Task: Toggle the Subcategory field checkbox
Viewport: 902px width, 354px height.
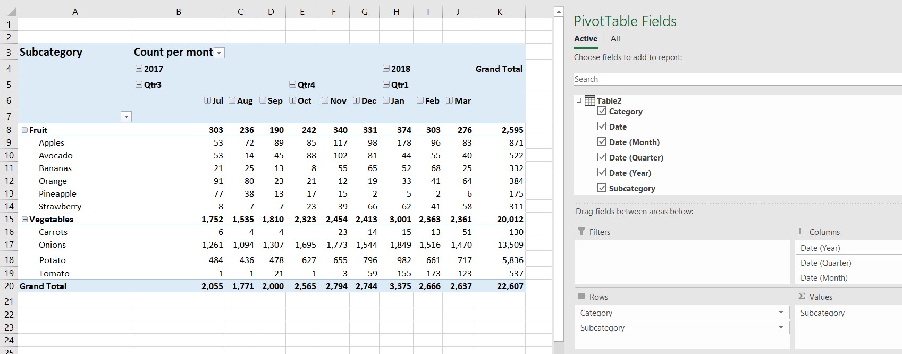Action: [x=602, y=188]
